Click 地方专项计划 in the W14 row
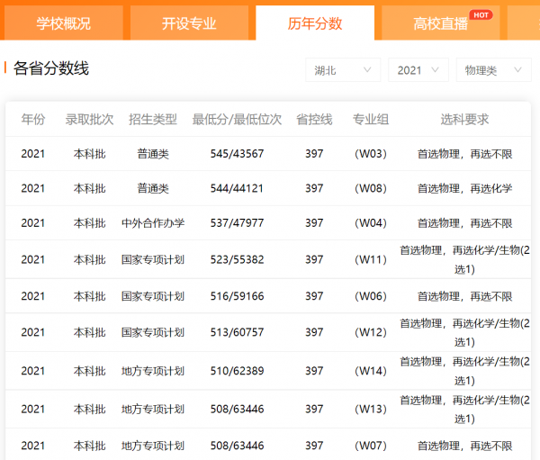This screenshot has width=540, height=460. click(x=153, y=371)
